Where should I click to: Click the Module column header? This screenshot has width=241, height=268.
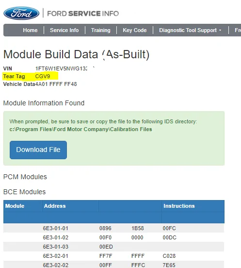click(x=15, y=206)
